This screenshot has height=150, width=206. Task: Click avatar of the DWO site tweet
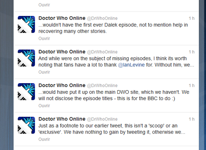pos(26,92)
